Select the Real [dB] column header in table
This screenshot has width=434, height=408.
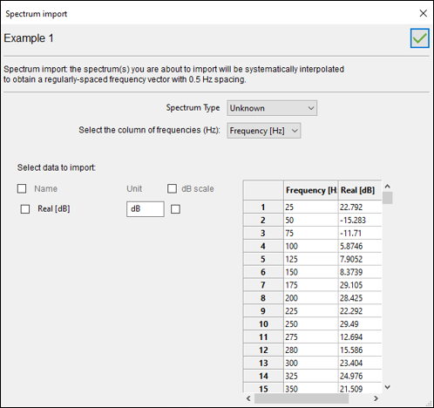[x=360, y=190]
